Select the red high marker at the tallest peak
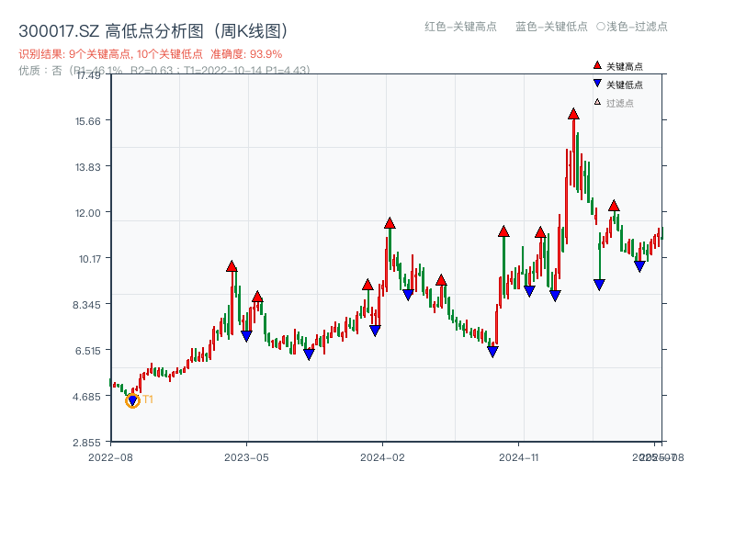This screenshot has height=551, width=735. coord(573,113)
